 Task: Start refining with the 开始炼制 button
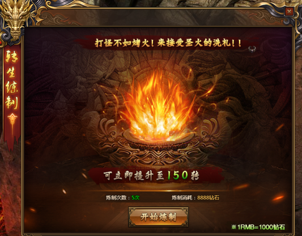tap(158, 217)
